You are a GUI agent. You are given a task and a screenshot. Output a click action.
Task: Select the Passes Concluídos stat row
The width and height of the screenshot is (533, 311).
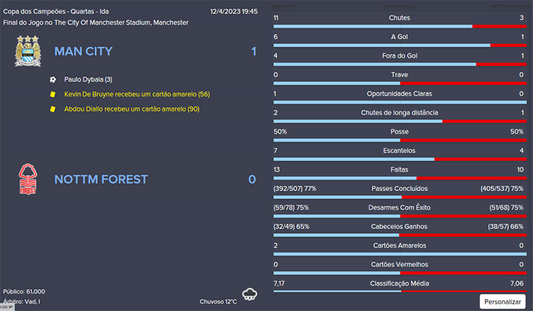point(400,188)
